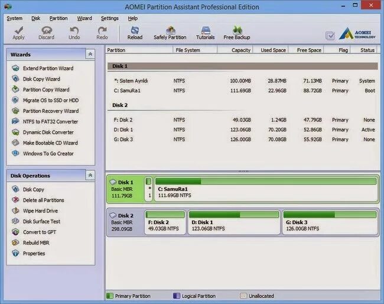Viewport: 384px width, 304px height.
Task: Click the Delete all Partitions icon
Action: point(16,200)
